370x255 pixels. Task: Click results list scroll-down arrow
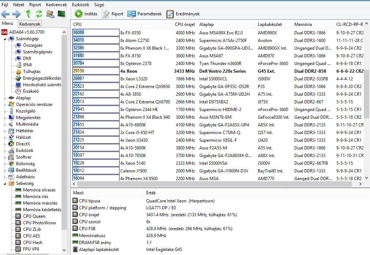coord(366,178)
